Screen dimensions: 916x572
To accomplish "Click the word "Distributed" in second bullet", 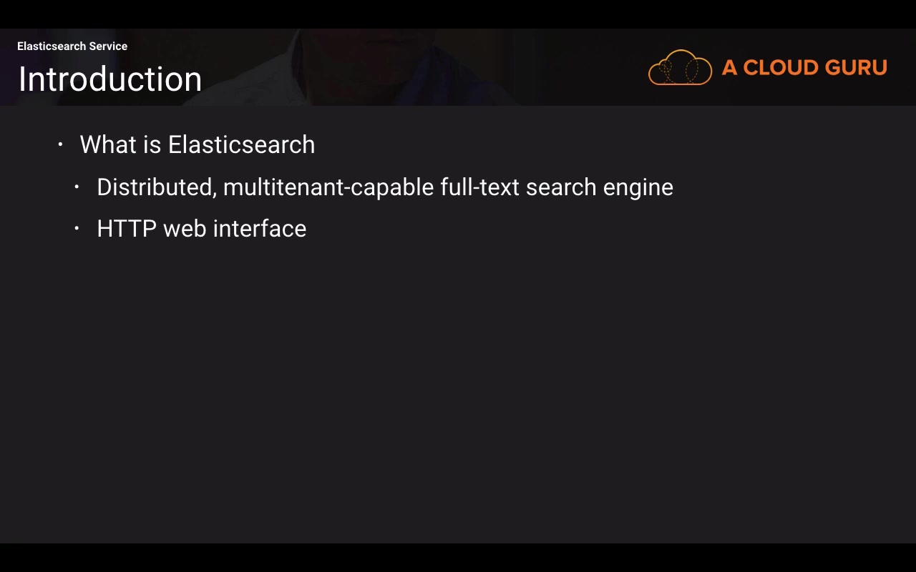I will (155, 187).
